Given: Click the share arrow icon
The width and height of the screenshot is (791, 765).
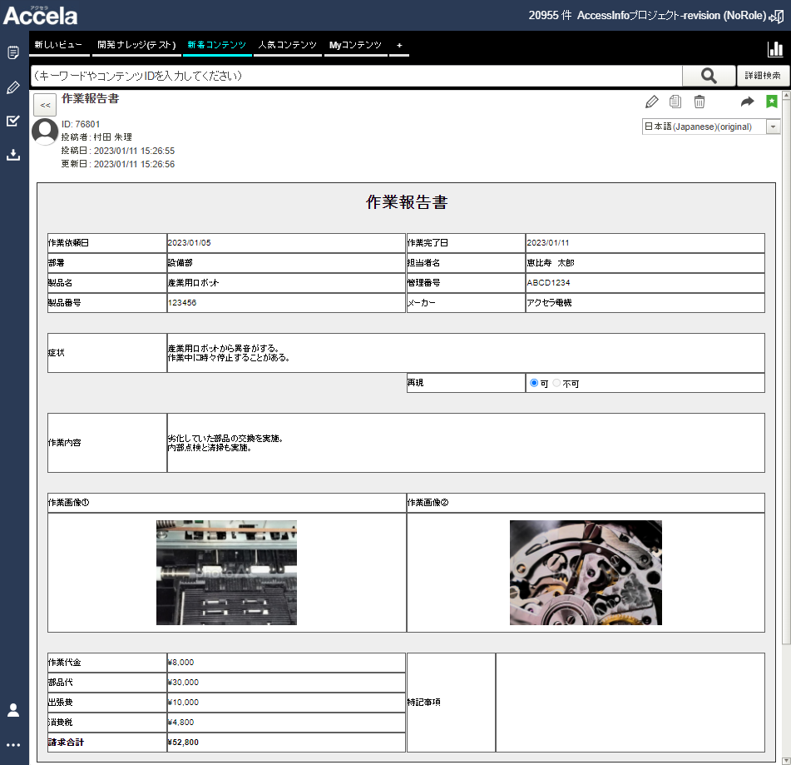Looking at the screenshot, I should pos(747,102).
